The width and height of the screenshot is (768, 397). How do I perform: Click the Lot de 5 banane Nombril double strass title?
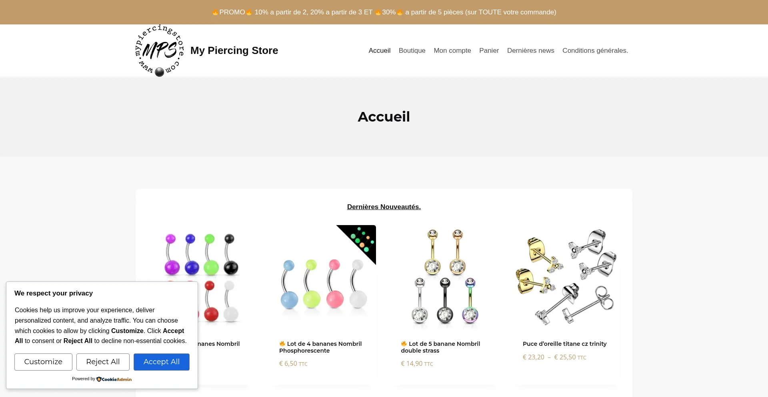point(444,347)
